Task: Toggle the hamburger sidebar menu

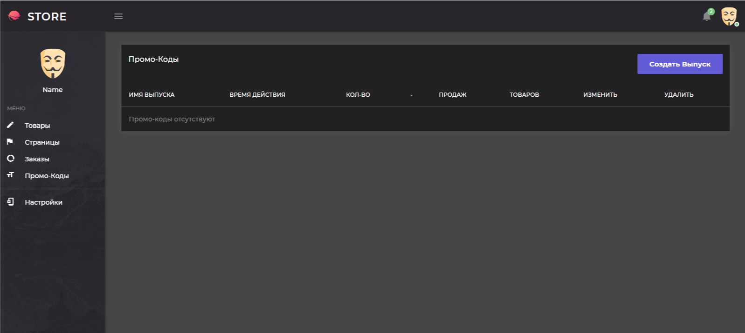Action: coord(118,16)
